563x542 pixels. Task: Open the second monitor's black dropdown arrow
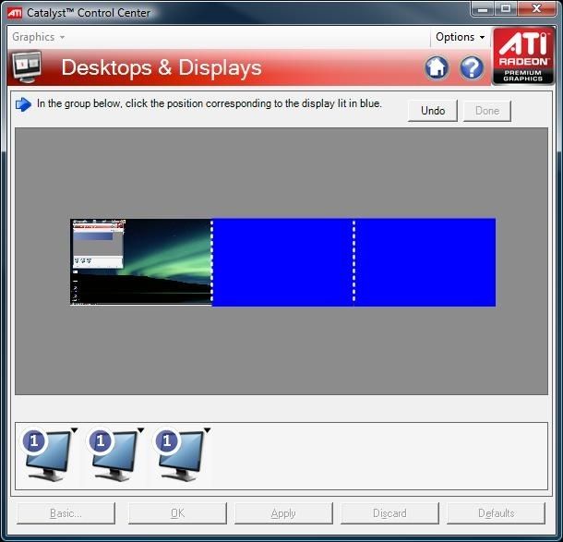140,430
